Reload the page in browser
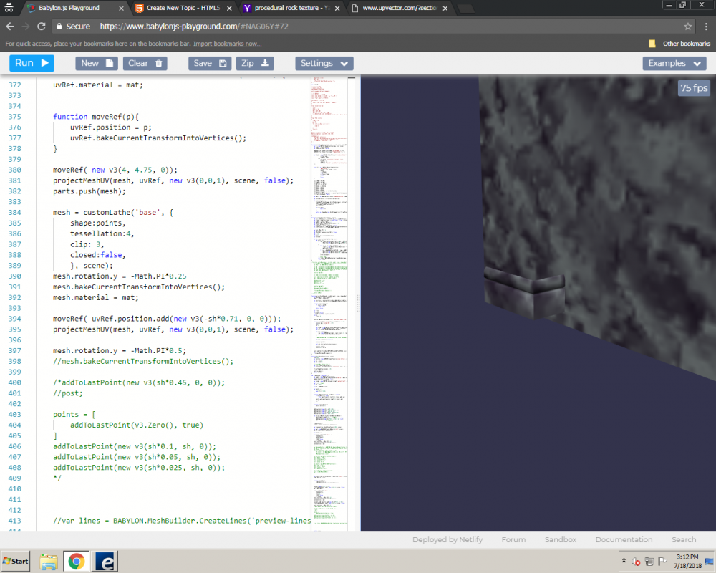716x573 pixels. (x=41, y=26)
